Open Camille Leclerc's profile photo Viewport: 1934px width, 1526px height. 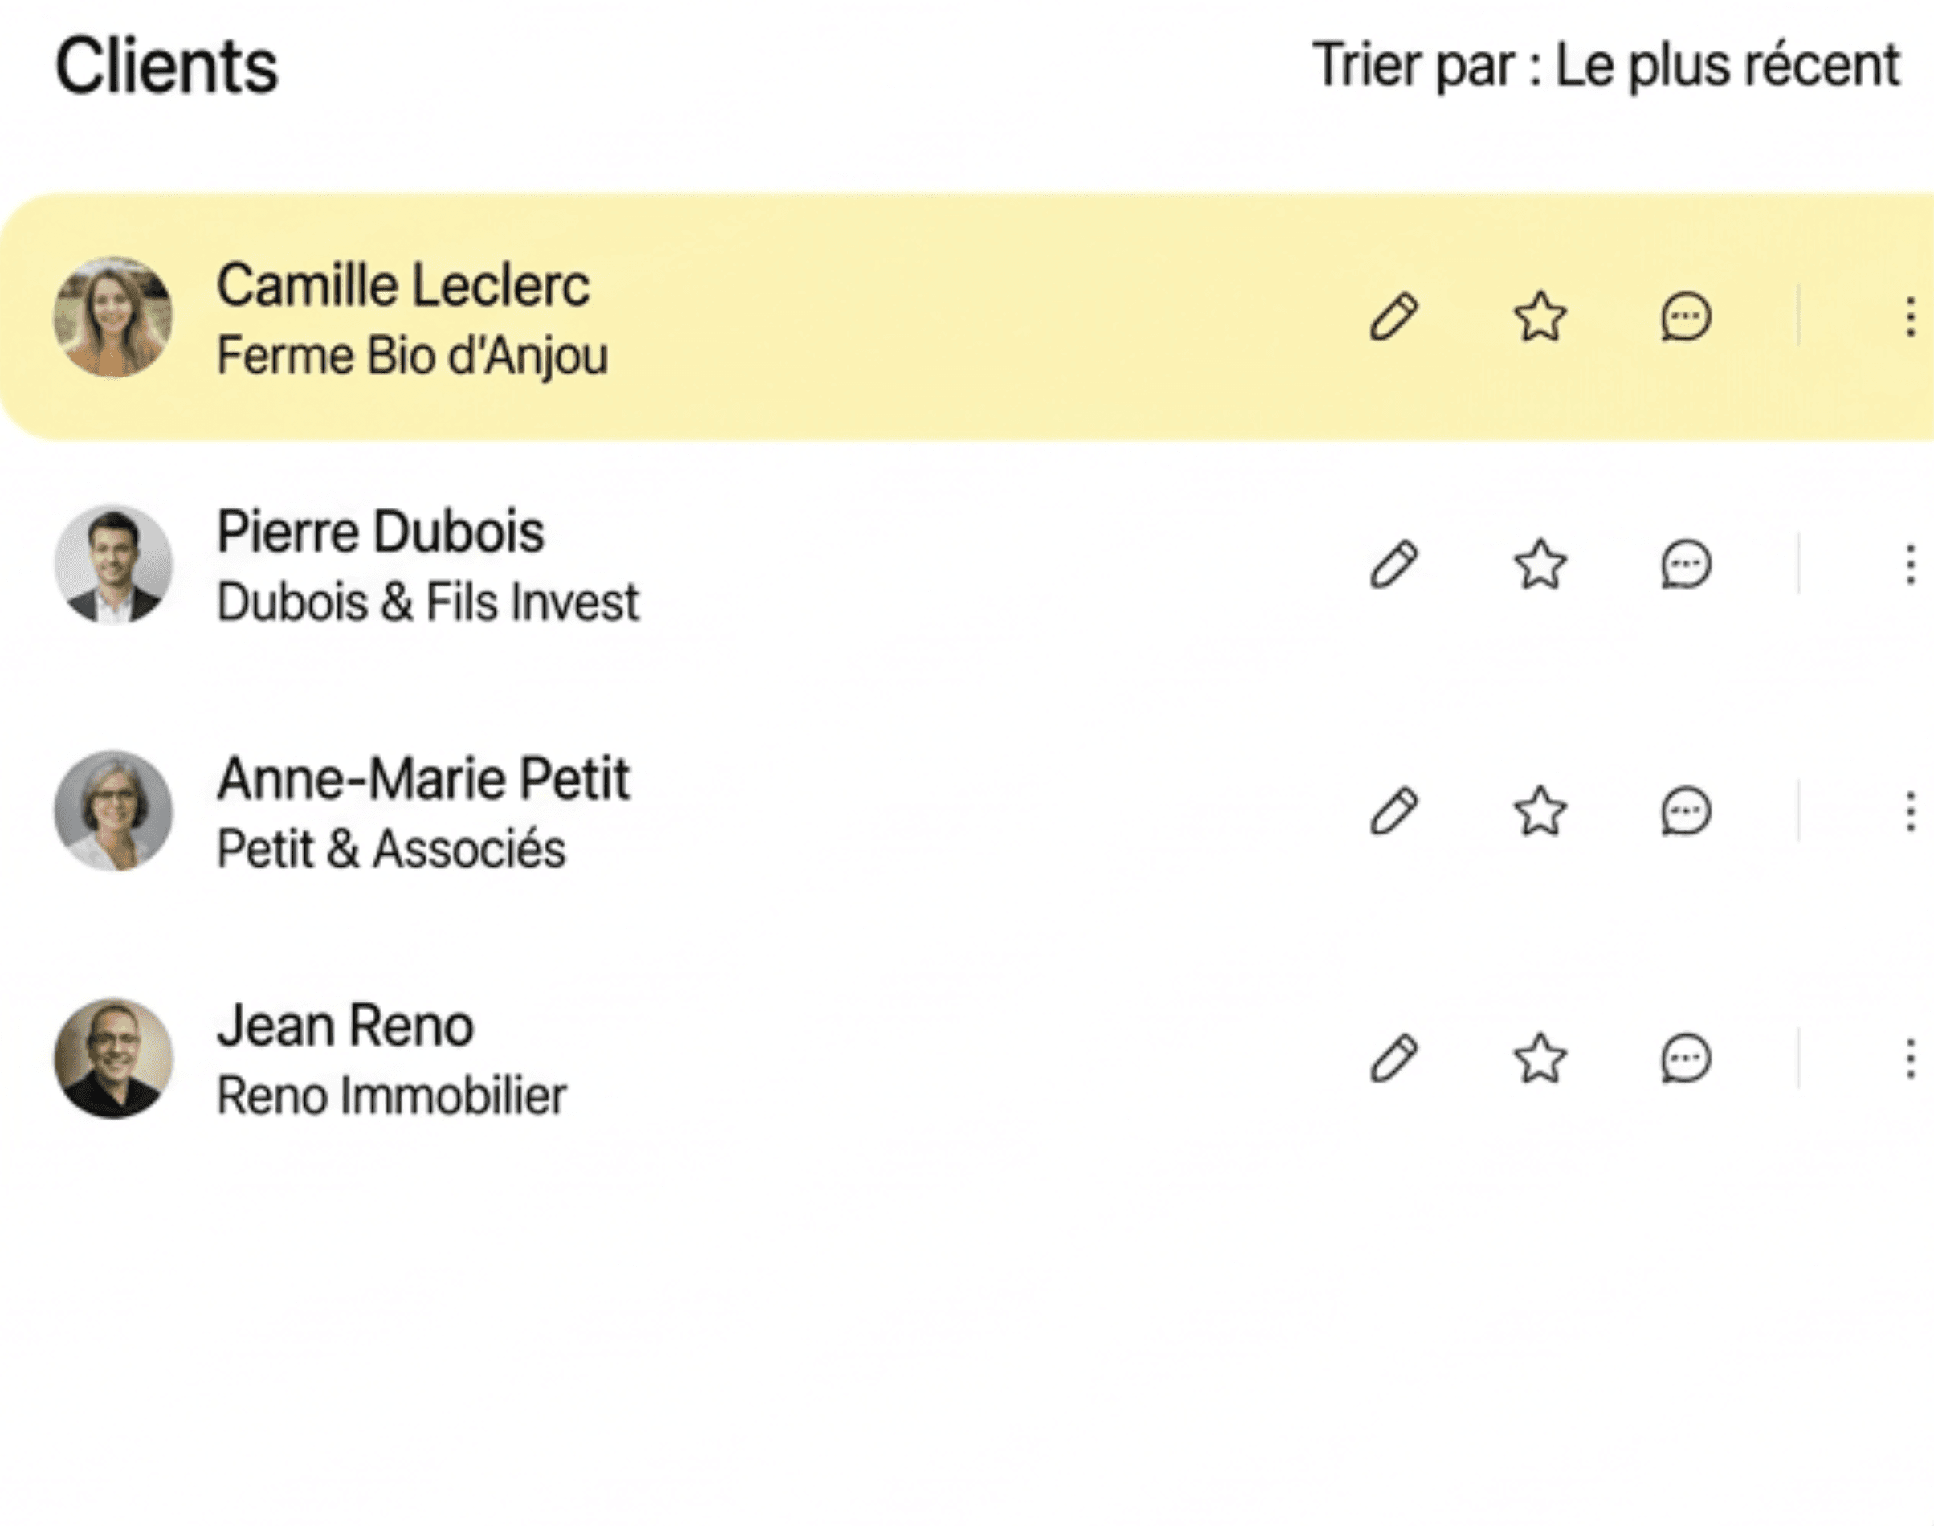click(112, 317)
